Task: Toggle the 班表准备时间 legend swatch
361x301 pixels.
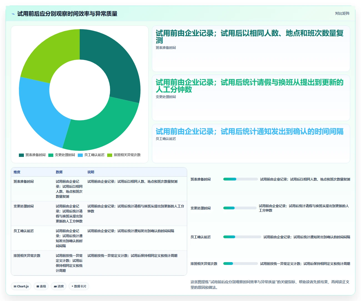Action: tap(21, 155)
